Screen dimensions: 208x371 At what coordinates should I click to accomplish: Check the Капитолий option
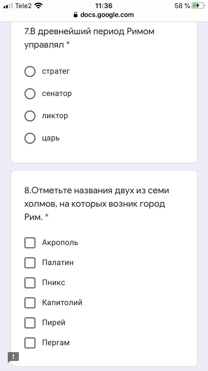click(30, 303)
